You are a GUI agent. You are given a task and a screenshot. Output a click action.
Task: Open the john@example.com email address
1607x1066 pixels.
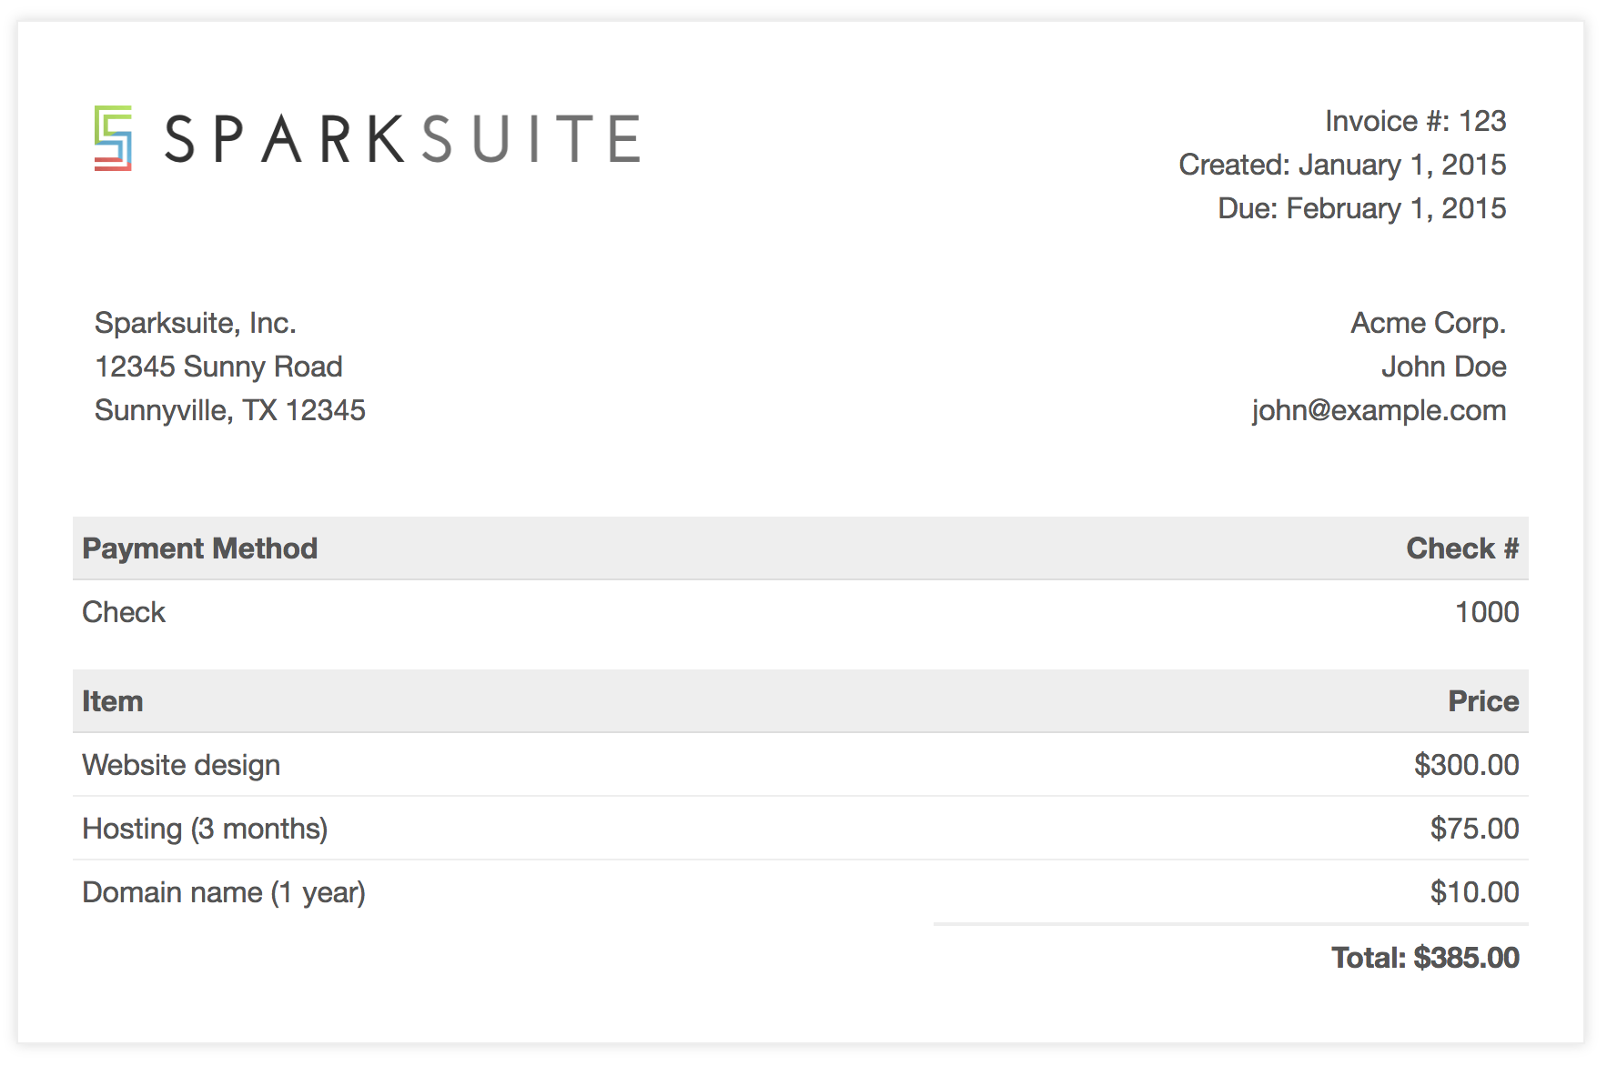1379,410
